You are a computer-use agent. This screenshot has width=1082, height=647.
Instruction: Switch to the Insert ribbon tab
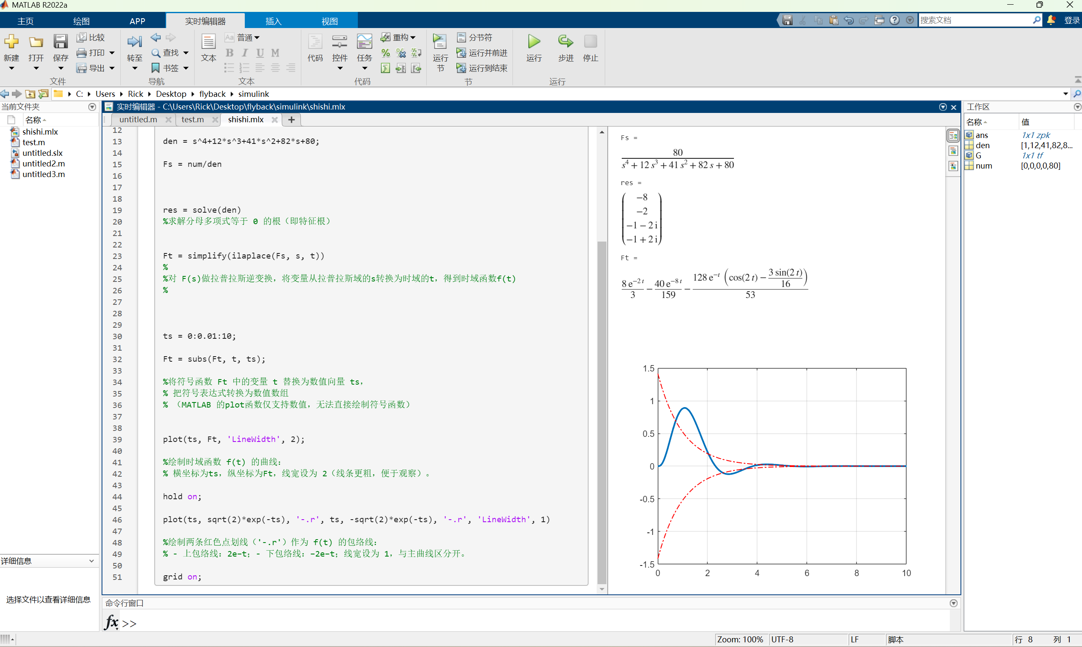[x=273, y=21]
